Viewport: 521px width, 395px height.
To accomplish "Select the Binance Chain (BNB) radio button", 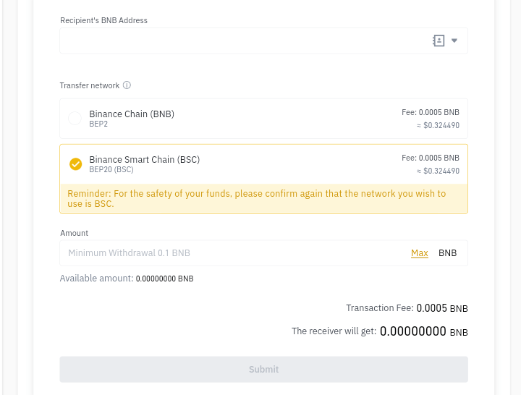I will tap(75, 118).
